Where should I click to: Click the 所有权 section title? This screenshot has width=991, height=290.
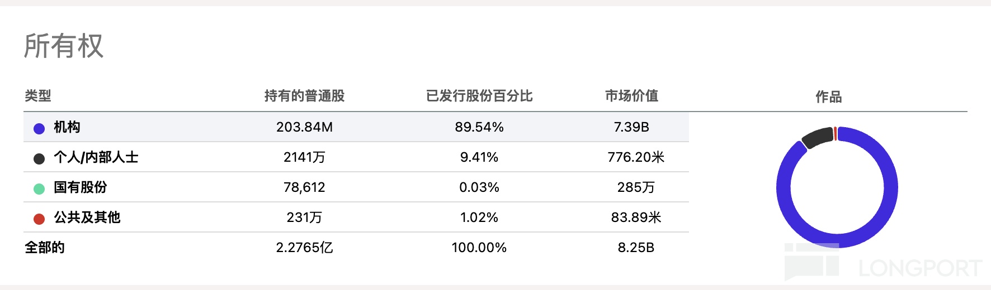(64, 46)
